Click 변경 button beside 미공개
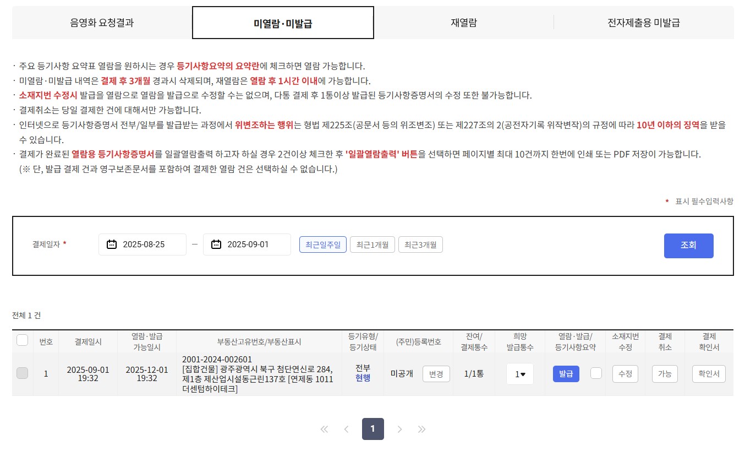 pos(436,374)
